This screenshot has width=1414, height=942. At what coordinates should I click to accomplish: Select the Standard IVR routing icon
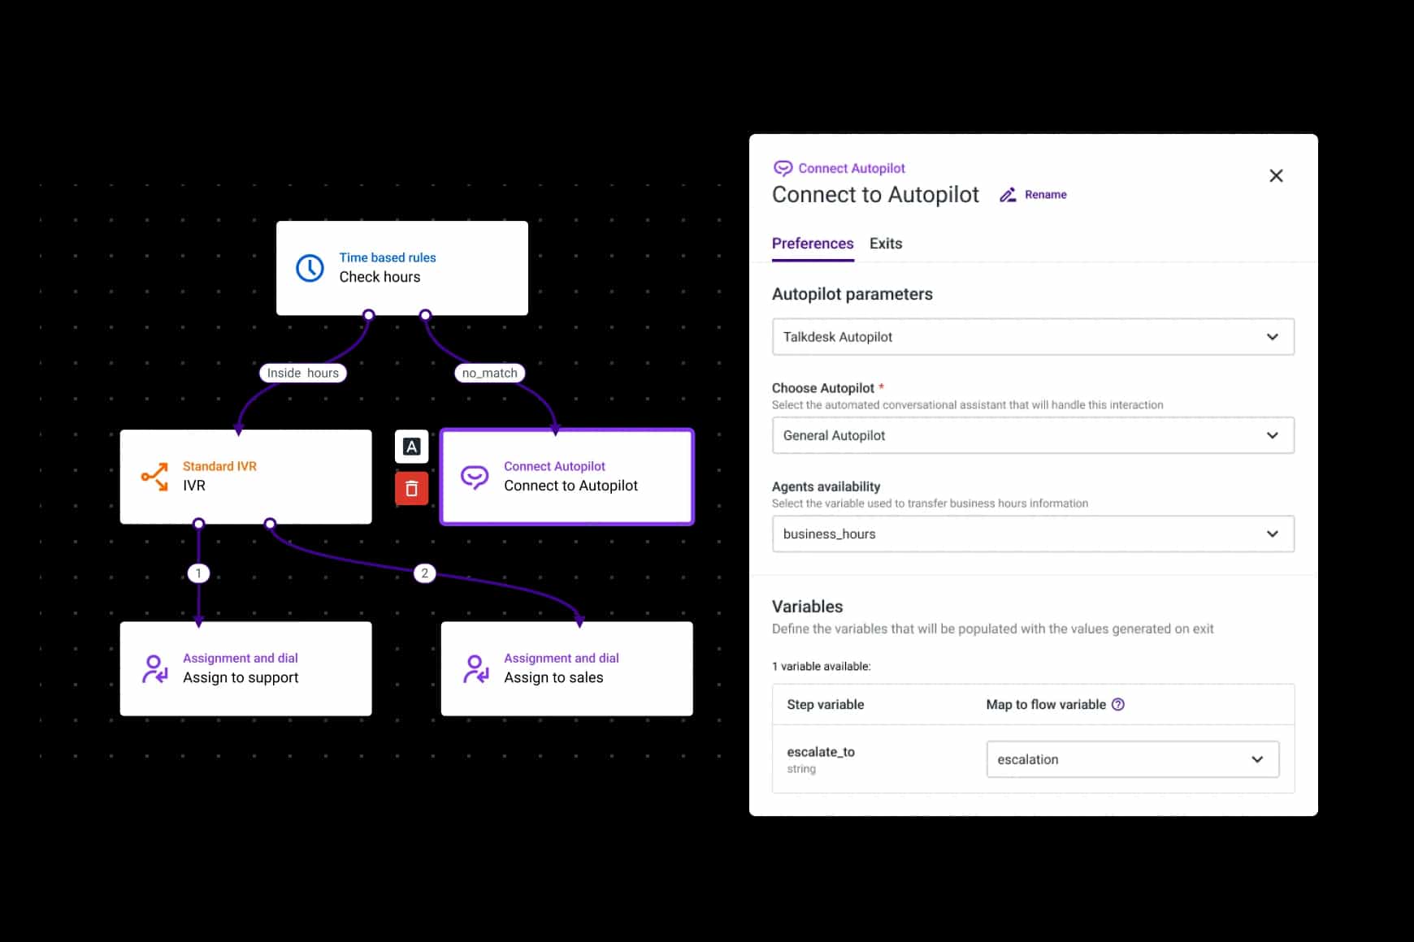pos(153,477)
